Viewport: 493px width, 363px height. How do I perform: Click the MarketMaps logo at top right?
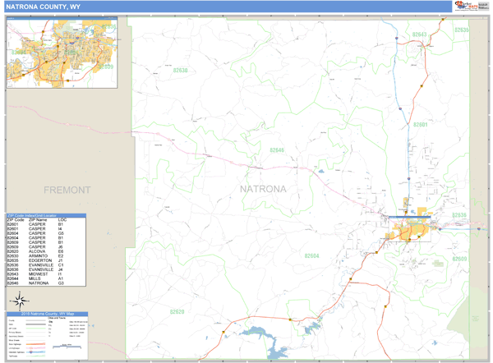pyautogui.click(x=471, y=6)
